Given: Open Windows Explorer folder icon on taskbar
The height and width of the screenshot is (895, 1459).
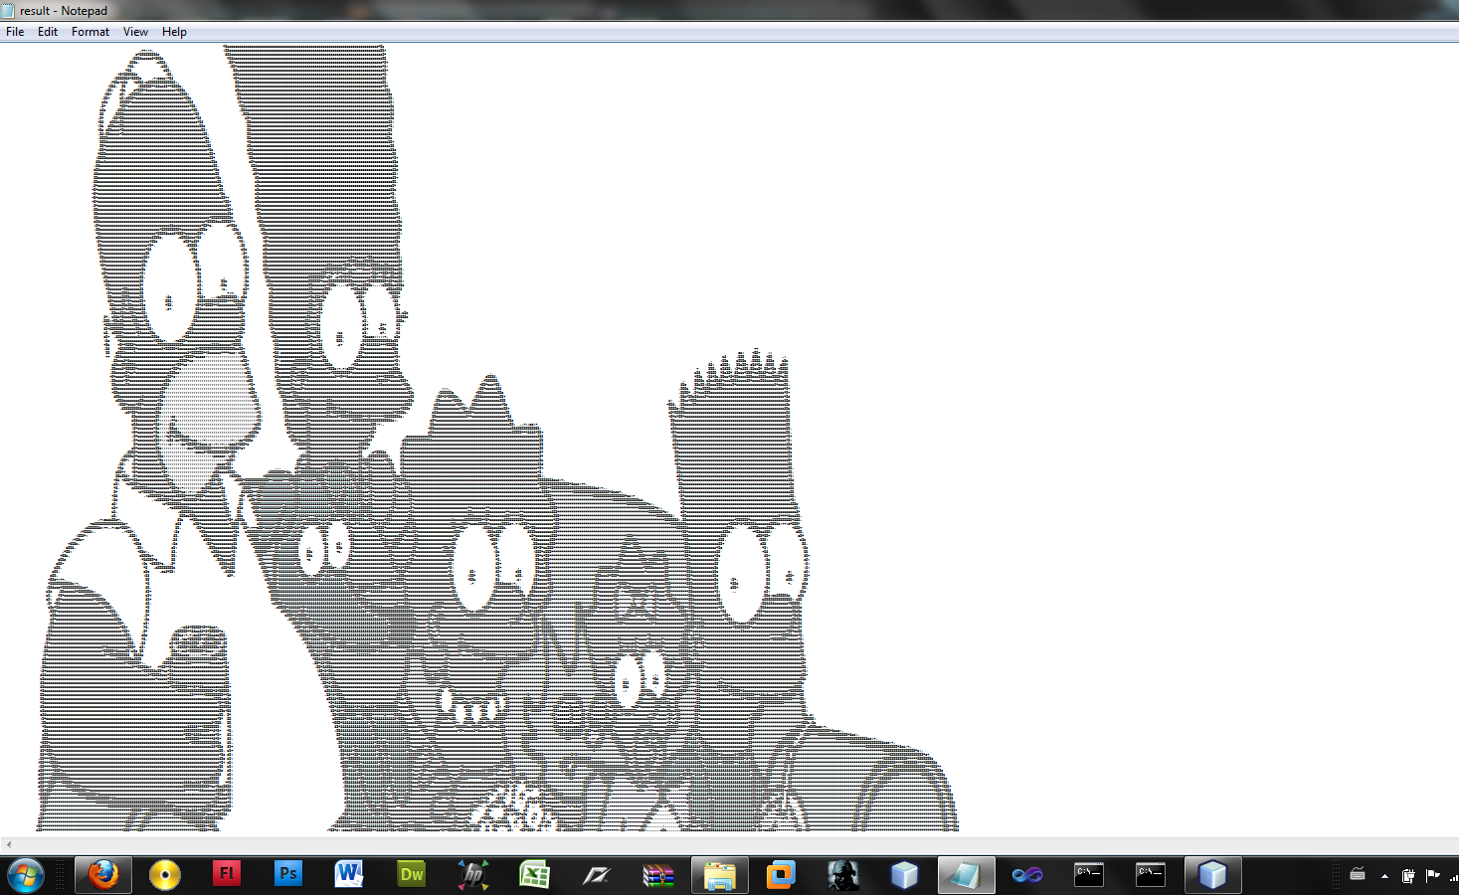Looking at the screenshot, I should pos(719,875).
